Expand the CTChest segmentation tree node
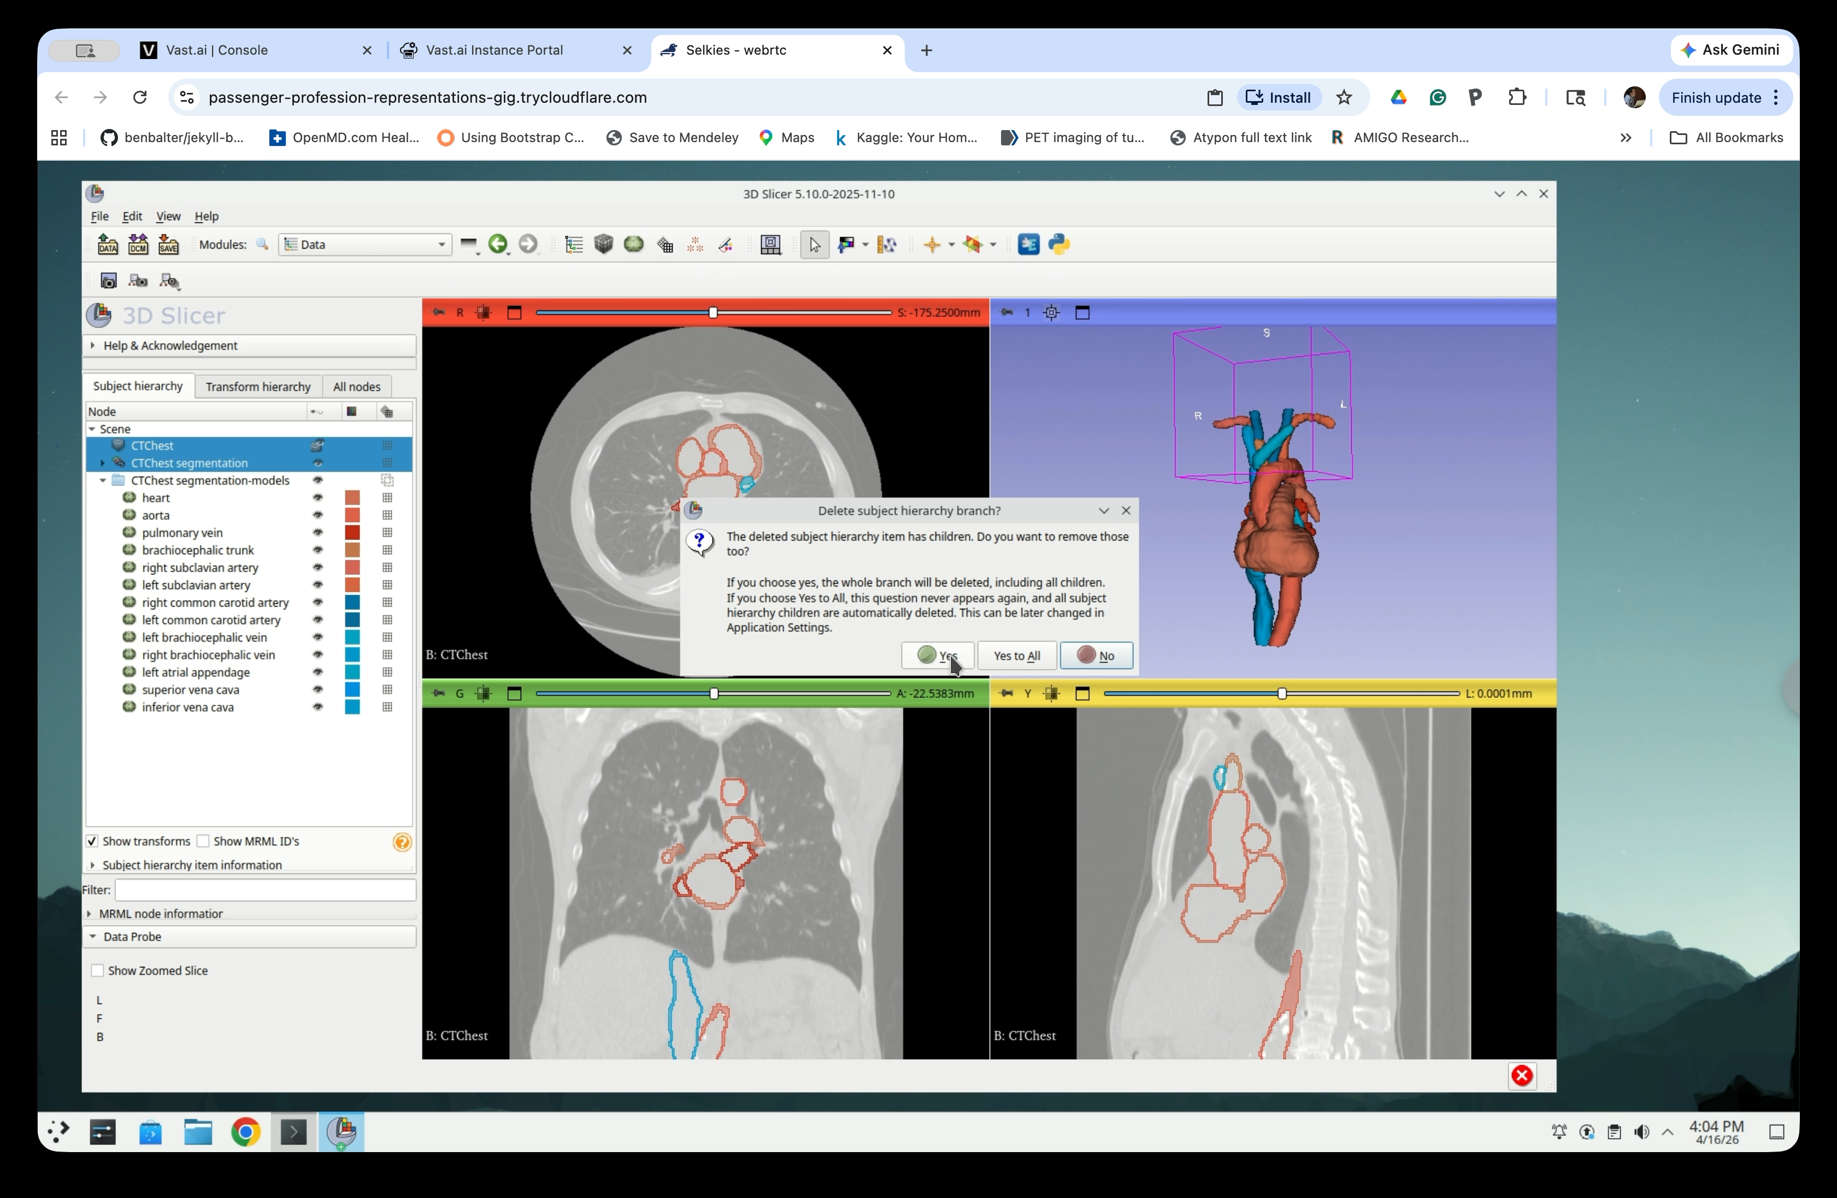This screenshot has height=1198, width=1837. (103, 463)
